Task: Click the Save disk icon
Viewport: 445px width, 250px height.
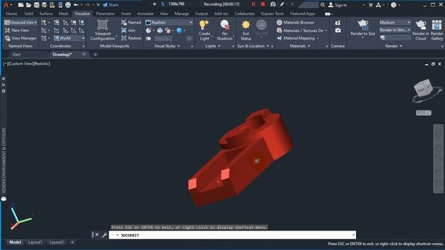Action: coord(36,5)
